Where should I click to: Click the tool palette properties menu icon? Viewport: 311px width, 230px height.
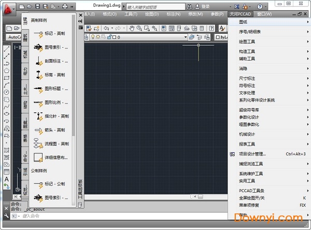80,27
